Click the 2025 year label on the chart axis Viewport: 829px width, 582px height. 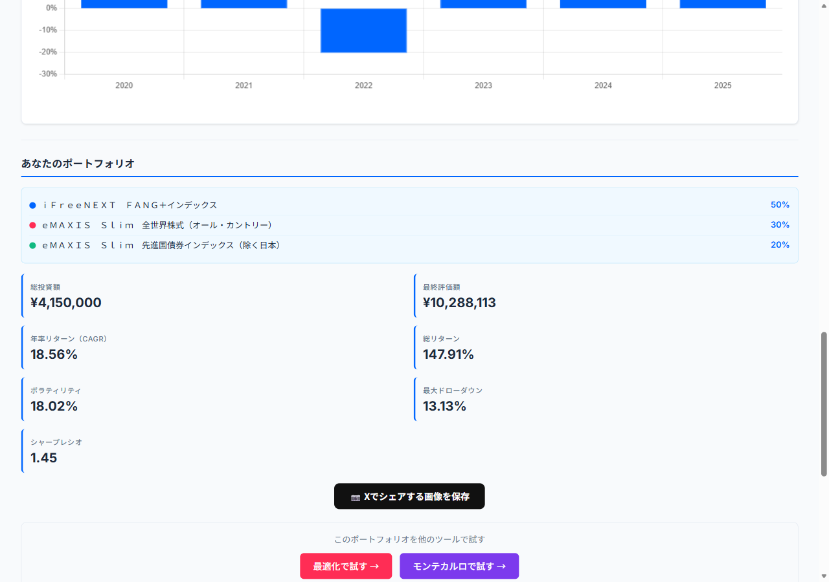click(722, 85)
